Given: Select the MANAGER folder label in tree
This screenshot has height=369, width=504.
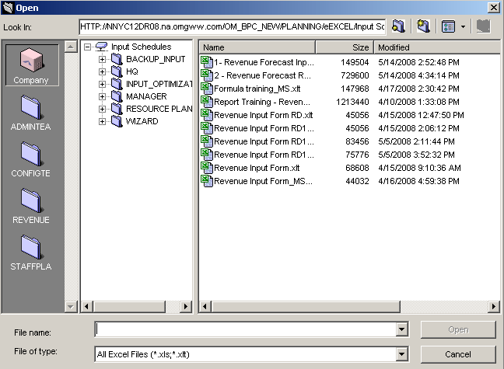Looking at the screenshot, I should click(146, 96).
